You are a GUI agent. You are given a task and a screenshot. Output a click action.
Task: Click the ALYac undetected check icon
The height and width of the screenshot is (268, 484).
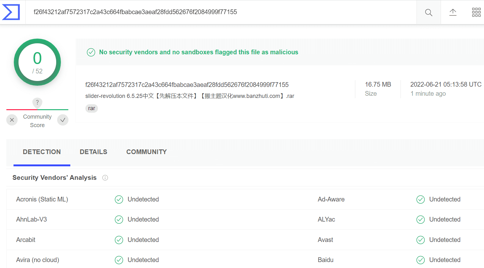(x=421, y=220)
